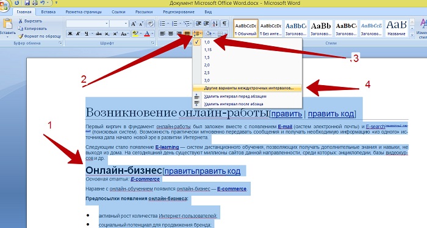Apply the Название style thumbnail

(x=396, y=28)
